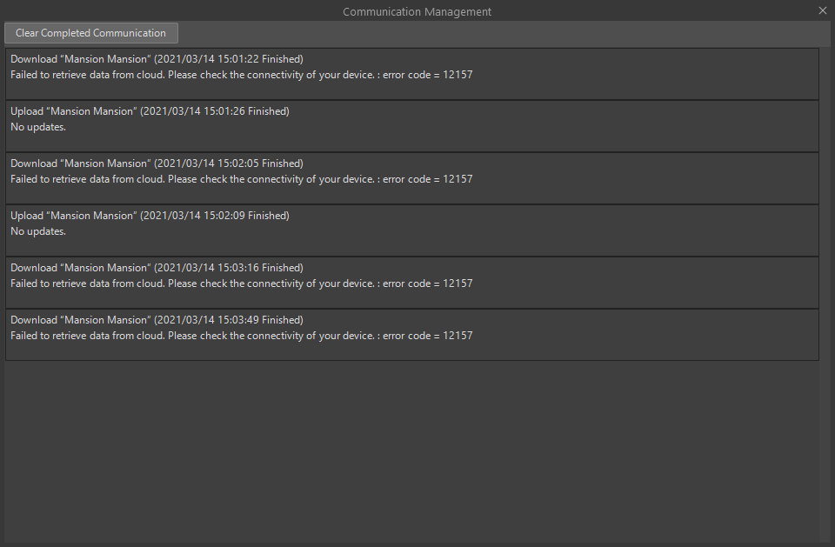Screen dimensions: 835x547
Task: Select the 15:03:16 Download entry
Action: 411,283
